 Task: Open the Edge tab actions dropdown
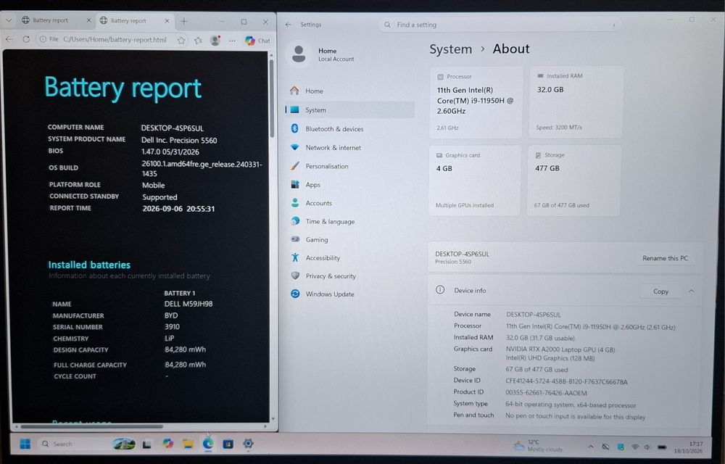pos(9,20)
